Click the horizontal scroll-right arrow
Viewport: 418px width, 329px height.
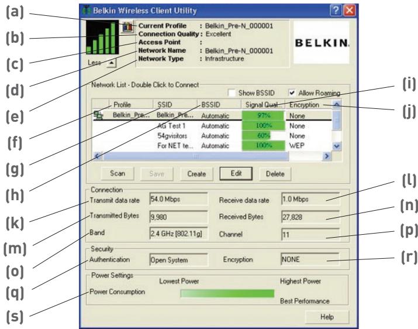[x=327, y=156]
